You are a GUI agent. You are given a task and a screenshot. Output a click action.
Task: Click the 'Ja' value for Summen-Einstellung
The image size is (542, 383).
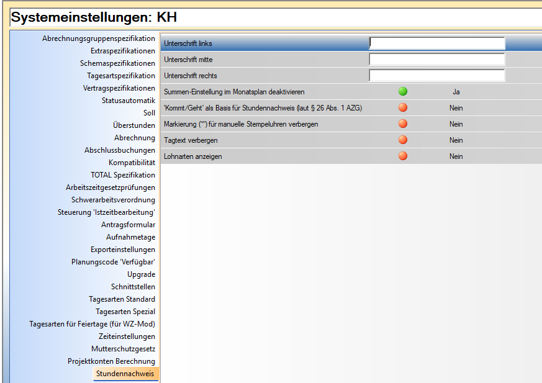pyautogui.click(x=456, y=92)
